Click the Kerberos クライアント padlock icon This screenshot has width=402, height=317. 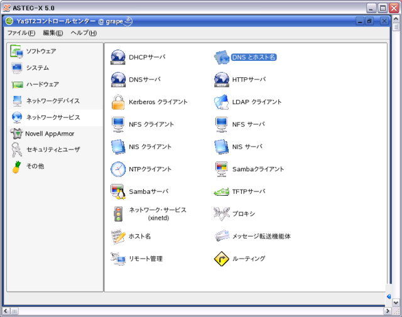[119, 102]
